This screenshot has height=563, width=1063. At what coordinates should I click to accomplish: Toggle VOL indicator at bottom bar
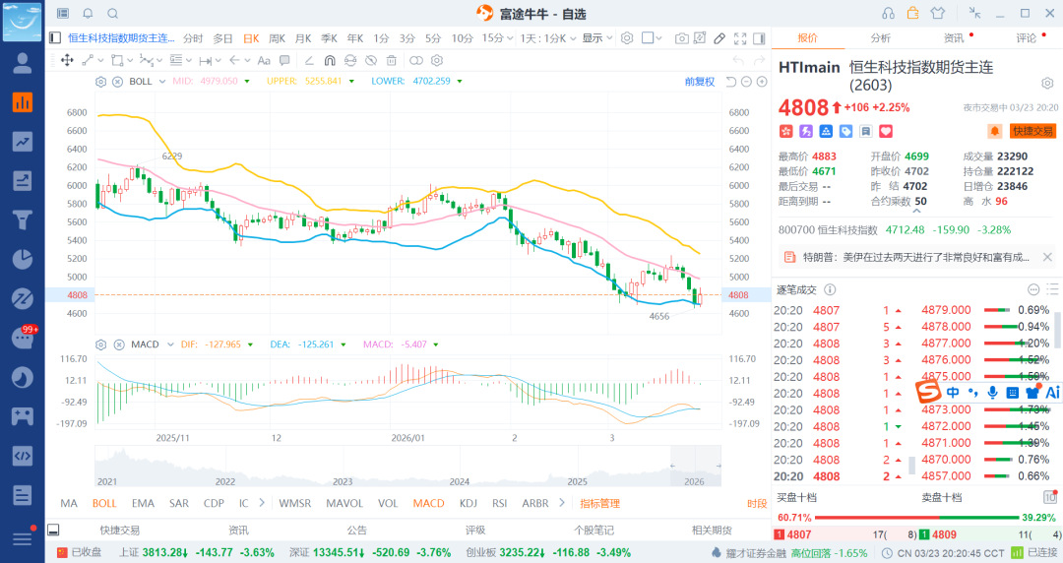click(x=388, y=503)
